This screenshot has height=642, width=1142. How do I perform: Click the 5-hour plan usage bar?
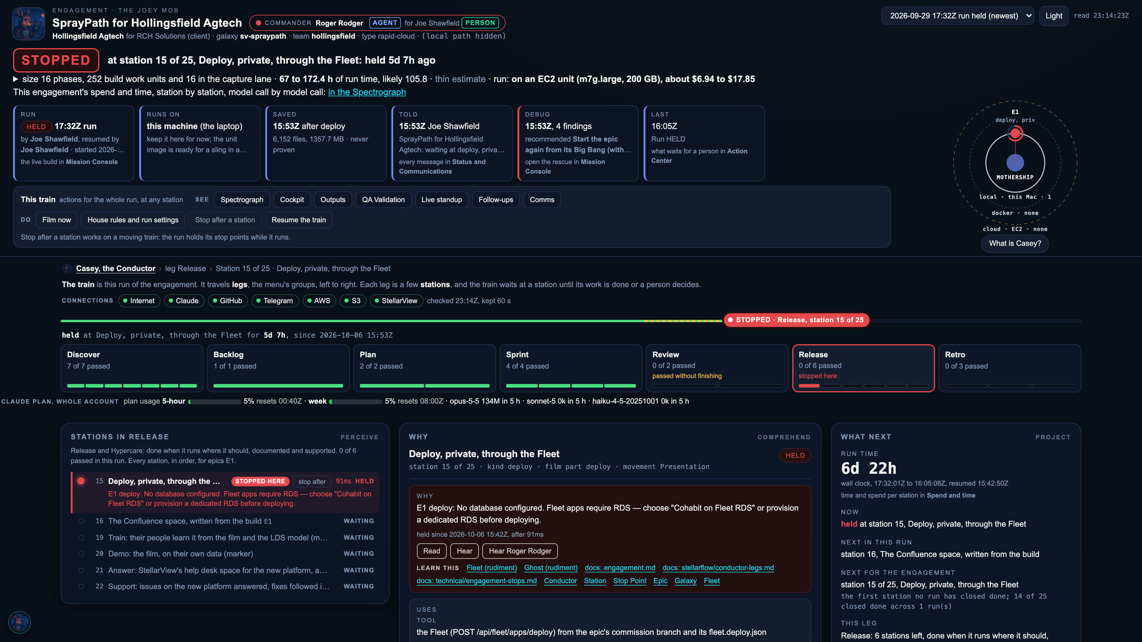[215, 402]
